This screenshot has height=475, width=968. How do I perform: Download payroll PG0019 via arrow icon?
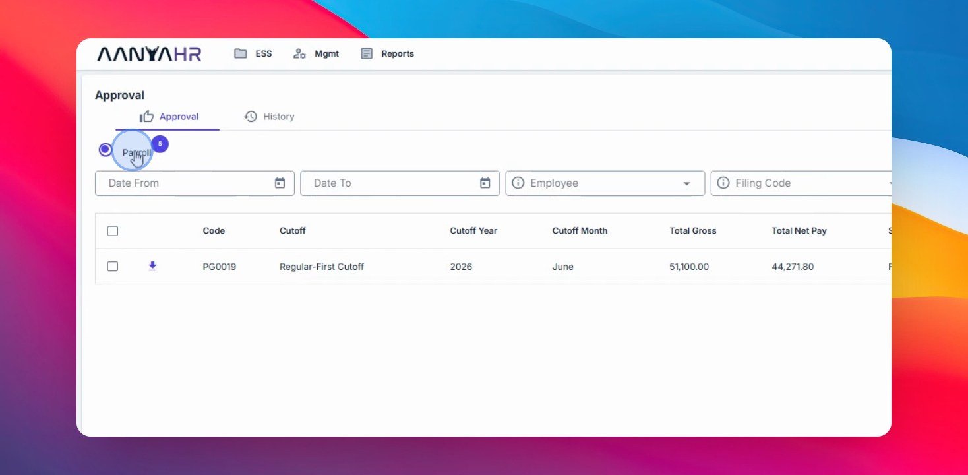tap(152, 266)
